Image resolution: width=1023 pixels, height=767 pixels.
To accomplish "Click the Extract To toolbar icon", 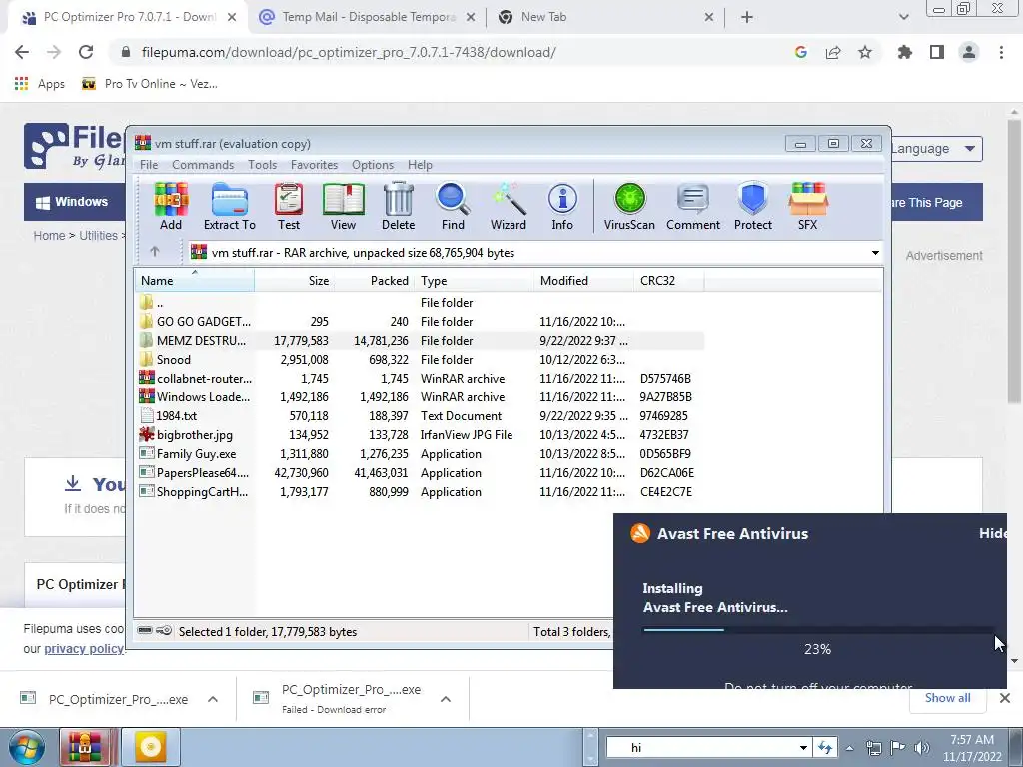I will tap(230, 206).
